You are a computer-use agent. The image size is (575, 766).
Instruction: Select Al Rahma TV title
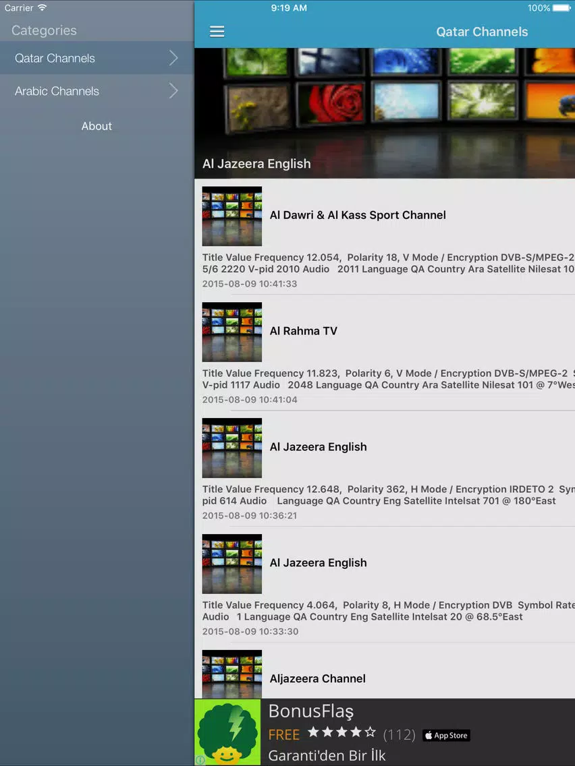[304, 330]
